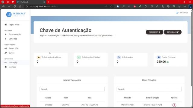Image resolution: width=193 pixels, height=108 pixels.
Task: Click the plus icon beside Documentação
Action: 5,34
